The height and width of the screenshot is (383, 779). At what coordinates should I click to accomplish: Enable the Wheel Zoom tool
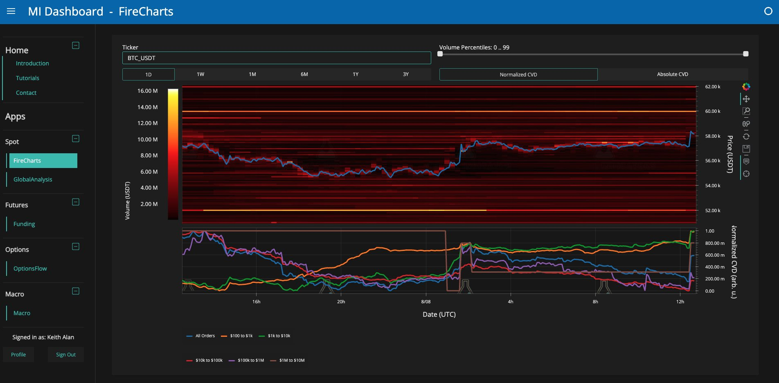746,124
